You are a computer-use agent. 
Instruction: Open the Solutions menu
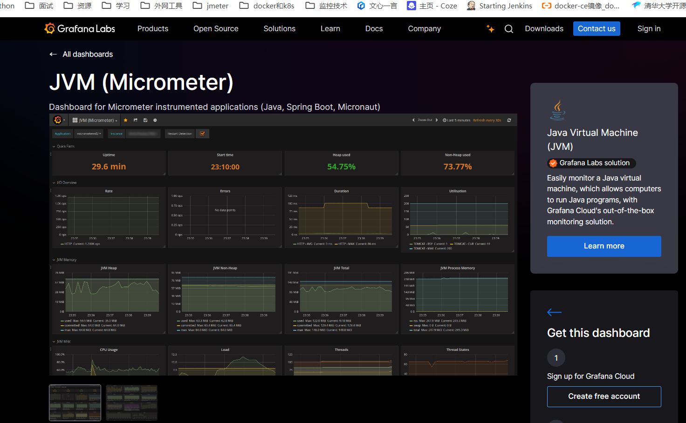280,29
